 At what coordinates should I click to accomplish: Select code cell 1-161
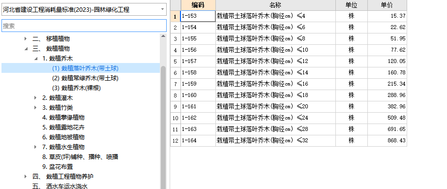(x=198, y=106)
